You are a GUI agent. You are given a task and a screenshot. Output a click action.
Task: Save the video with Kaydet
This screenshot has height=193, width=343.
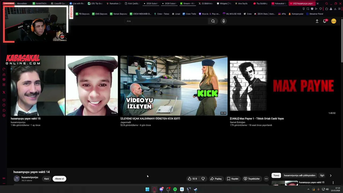point(233,179)
